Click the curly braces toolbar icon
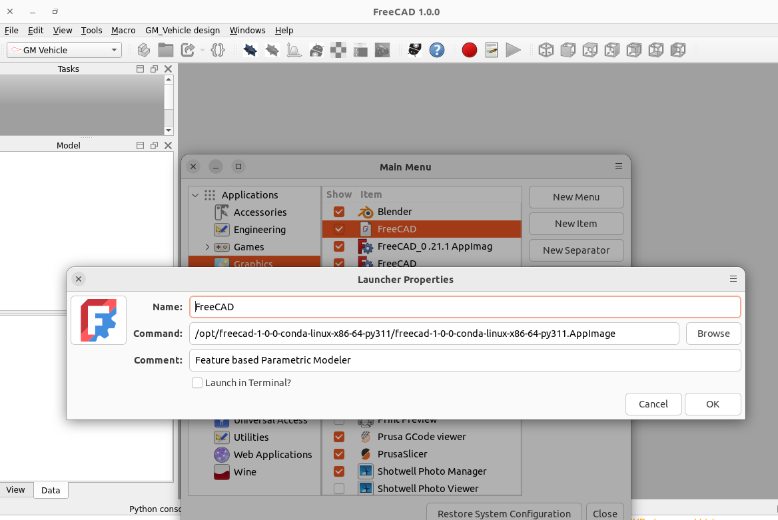 click(217, 50)
